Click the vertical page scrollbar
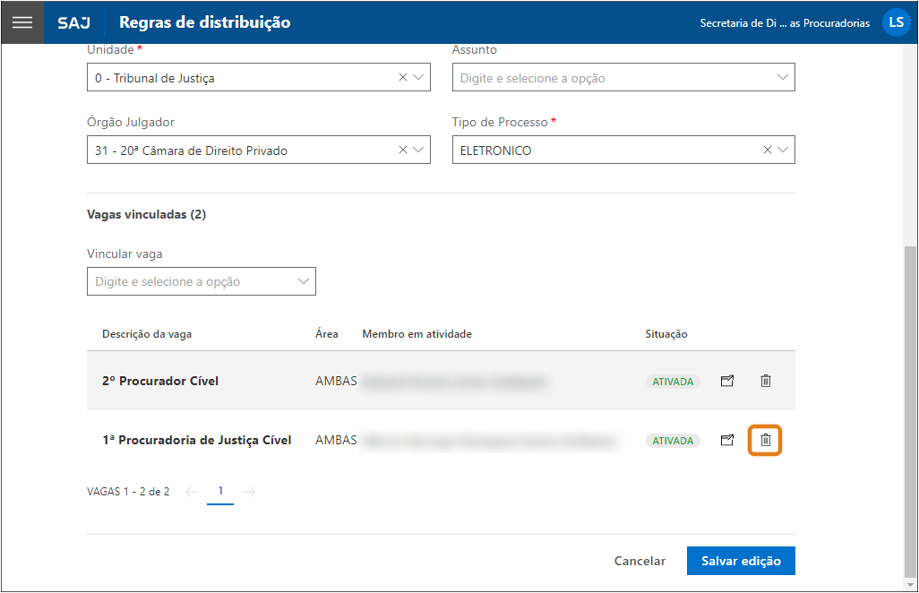This screenshot has width=919, height=593. coord(911,412)
